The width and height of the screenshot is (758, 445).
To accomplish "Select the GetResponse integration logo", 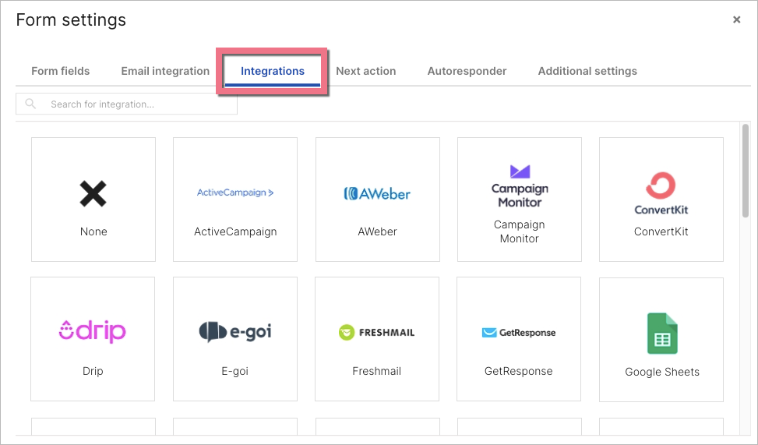I will tap(519, 333).
